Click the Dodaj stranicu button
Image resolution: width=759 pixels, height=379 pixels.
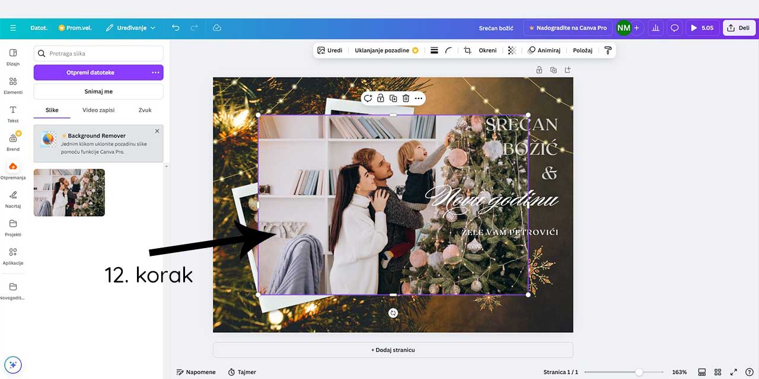click(393, 349)
